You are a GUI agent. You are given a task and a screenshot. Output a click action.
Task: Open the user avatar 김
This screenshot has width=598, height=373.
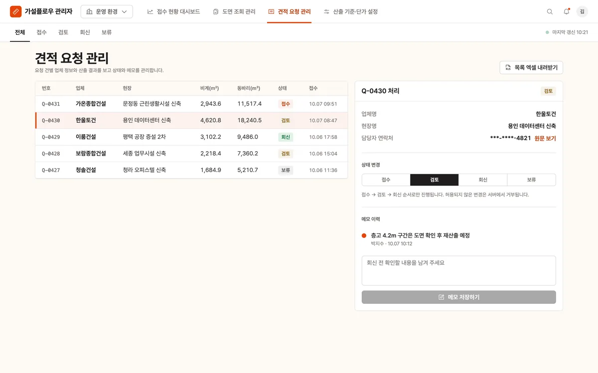coord(582,11)
